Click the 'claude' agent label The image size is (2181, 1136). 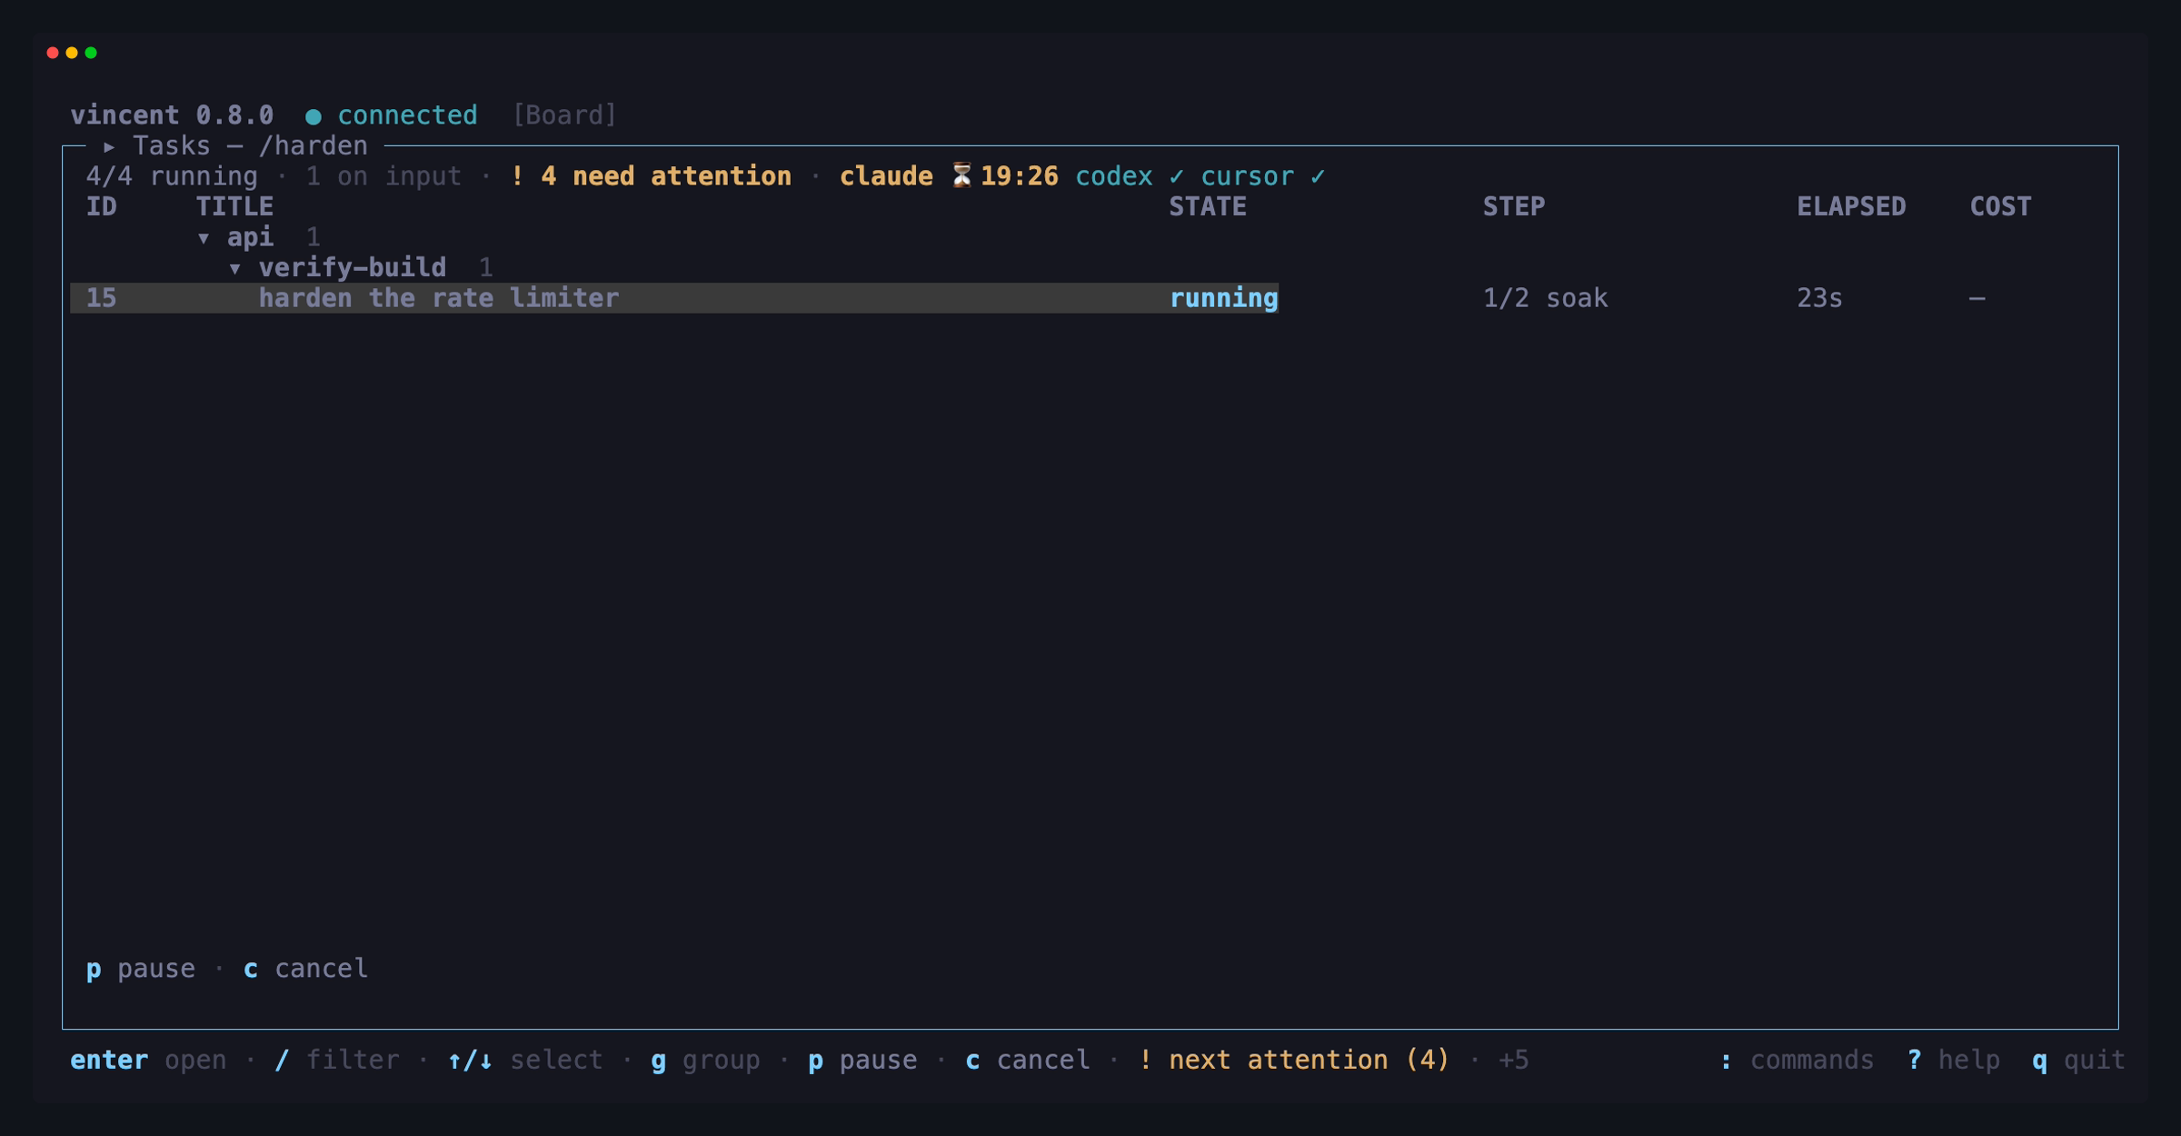[886, 176]
